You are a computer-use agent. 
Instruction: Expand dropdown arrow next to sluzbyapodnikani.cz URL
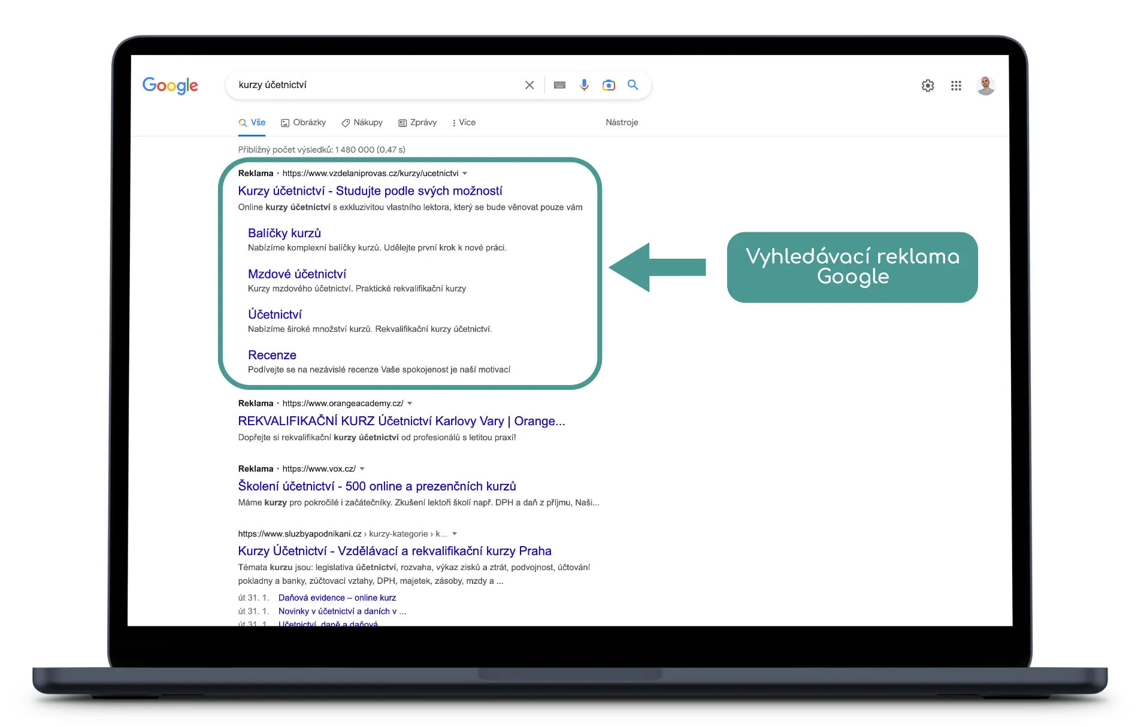(455, 534)
